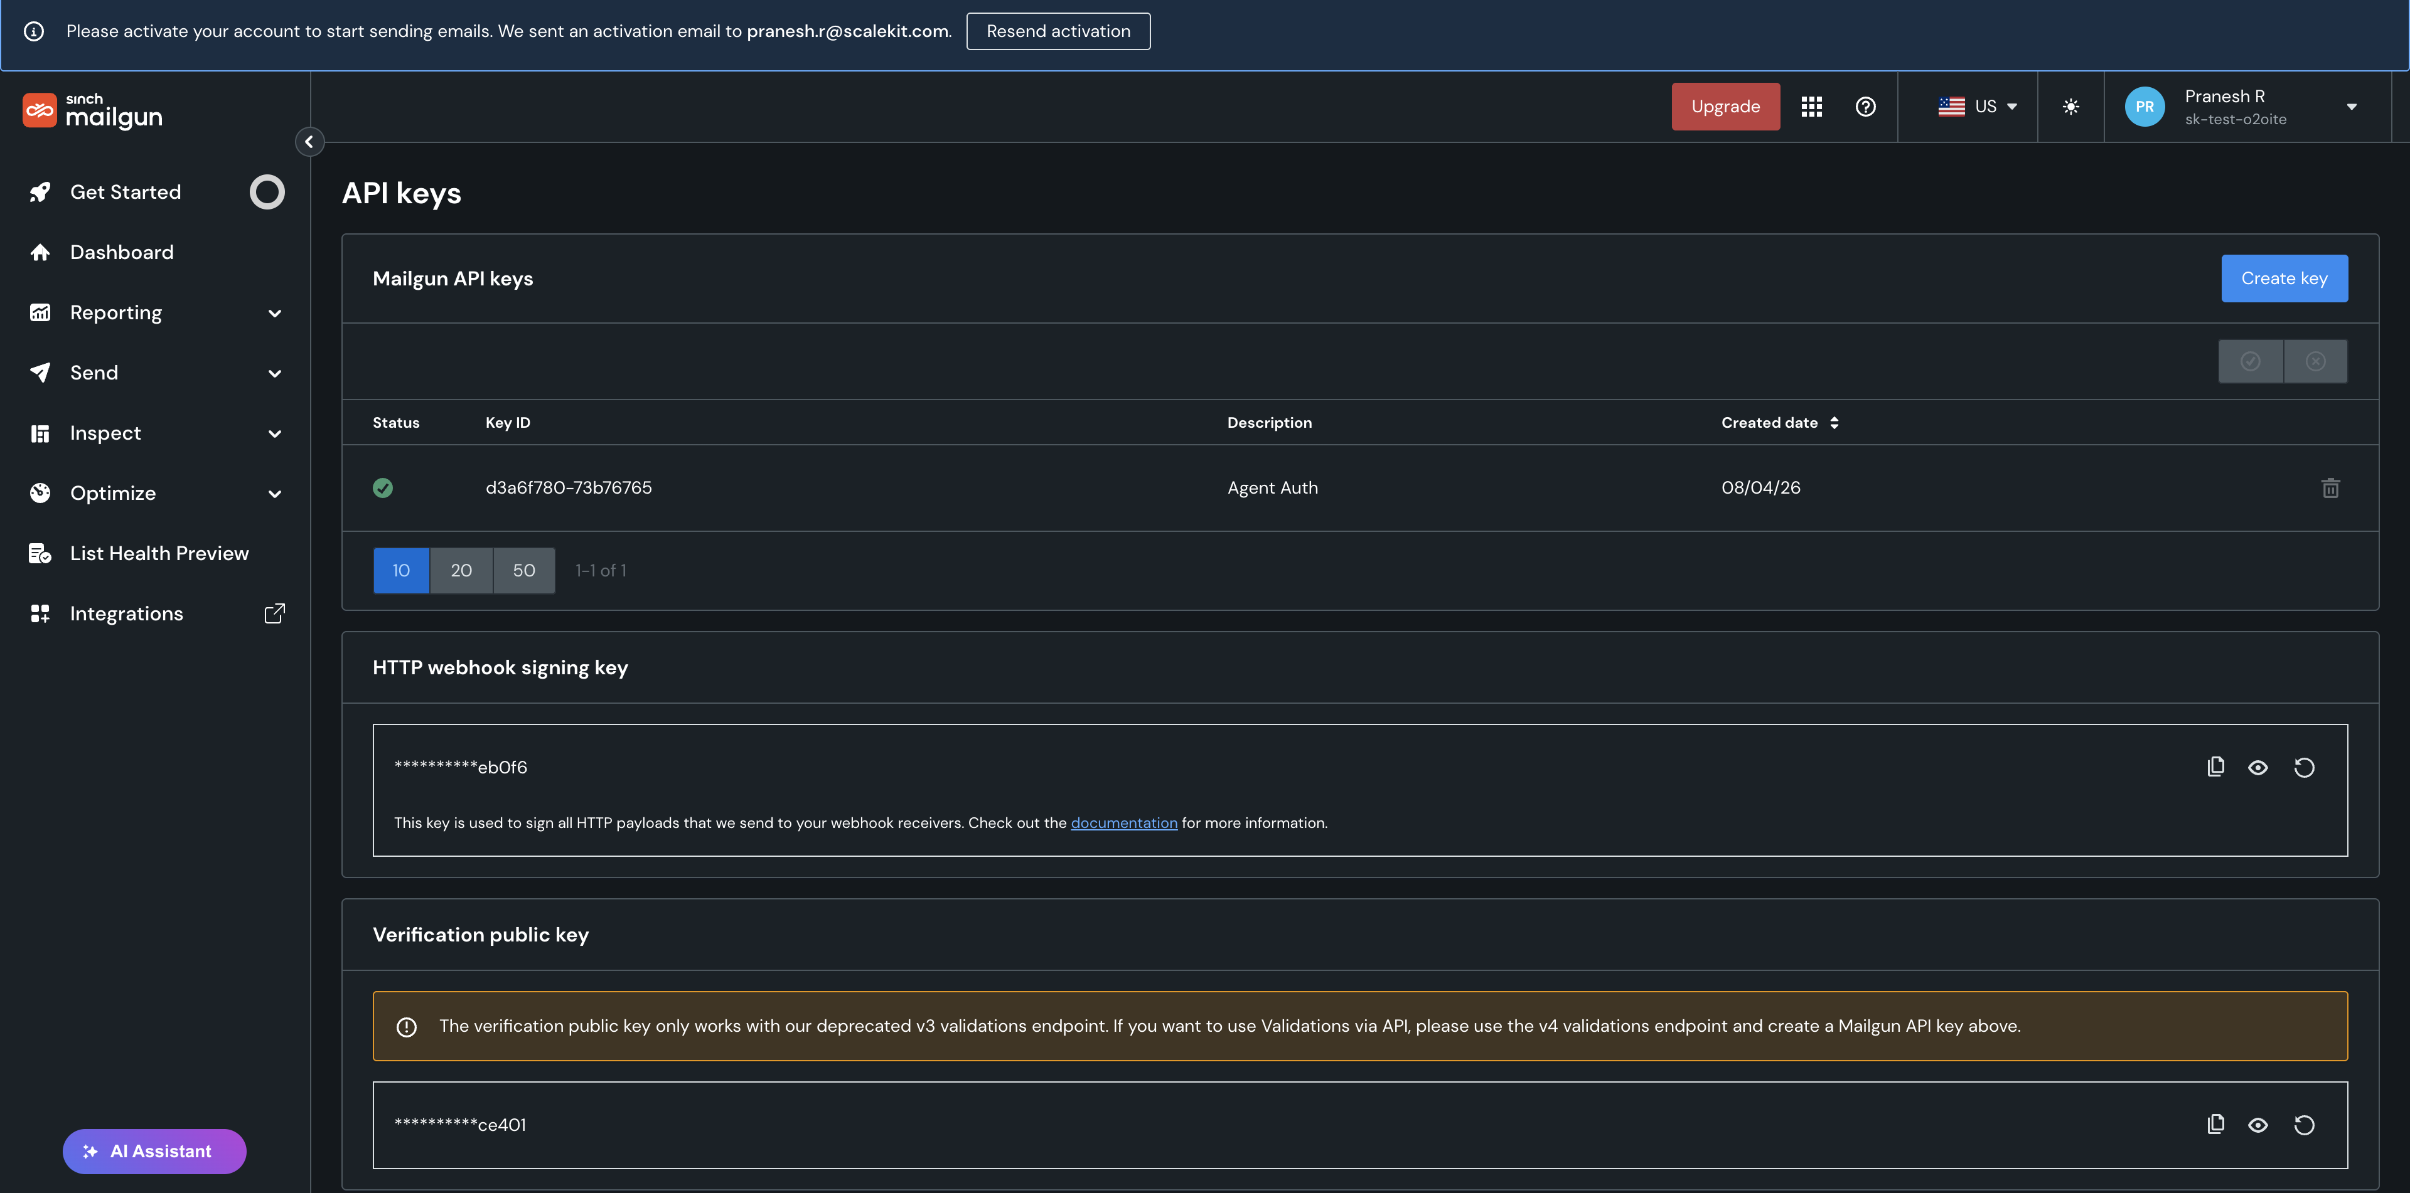Click the Status column header
This screenshot has width=2410, height=1193.
coord(396,423)
